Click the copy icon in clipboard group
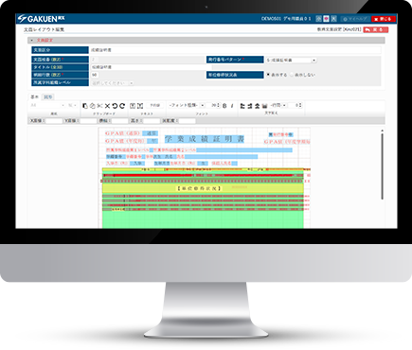Screen dimensions: 412x350 [x=84, y=106]
